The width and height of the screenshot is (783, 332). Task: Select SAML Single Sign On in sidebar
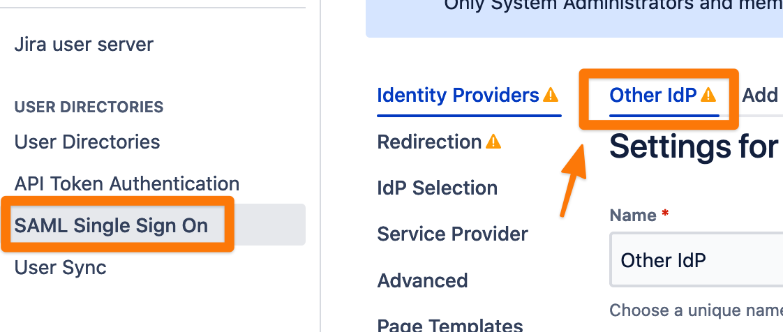(x=111, y=226)
